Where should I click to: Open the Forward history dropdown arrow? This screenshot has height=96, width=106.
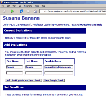pyautogui.click(x=17, y=11)
